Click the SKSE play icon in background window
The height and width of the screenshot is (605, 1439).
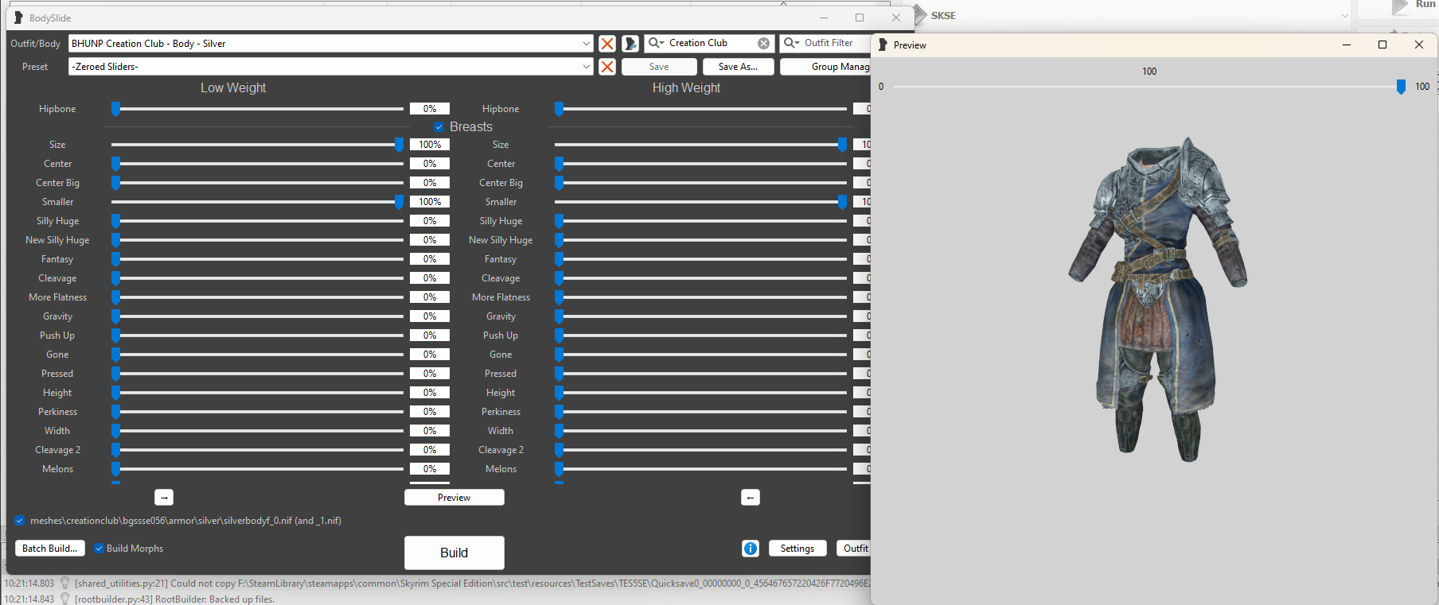pyautogui.click(x=919, y=15)
